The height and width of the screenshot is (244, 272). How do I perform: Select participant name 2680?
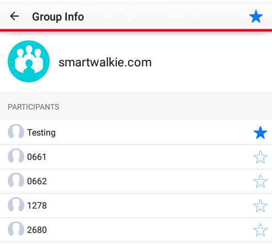(x=37, y=230)
